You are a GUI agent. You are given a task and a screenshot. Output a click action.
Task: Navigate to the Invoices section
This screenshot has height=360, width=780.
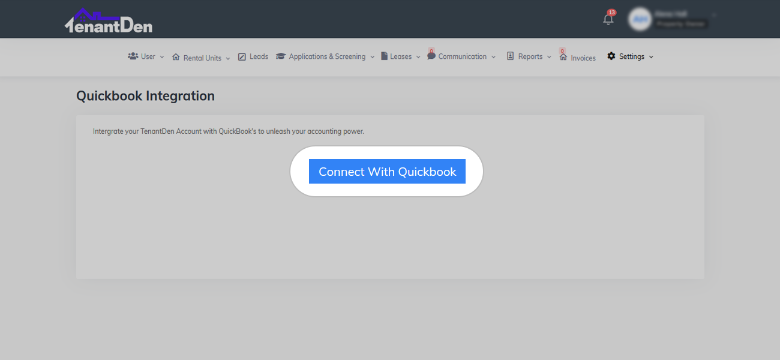(582, 58)
